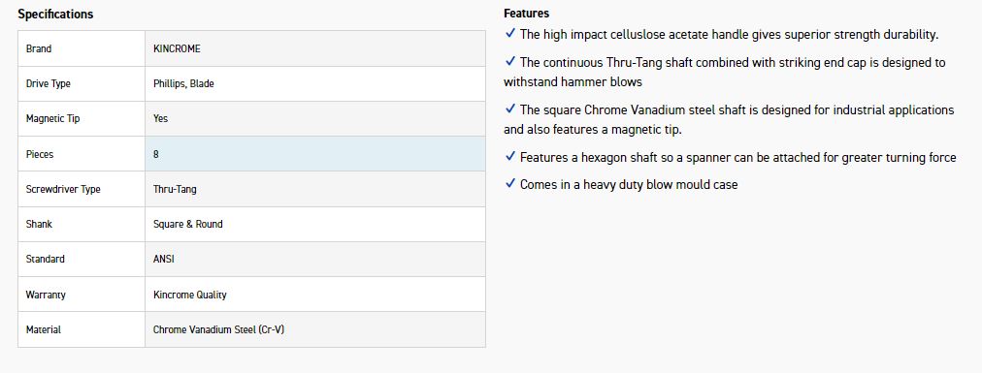Click the ANSI standard value
This screenshot has height=373, width=982.
163,259
